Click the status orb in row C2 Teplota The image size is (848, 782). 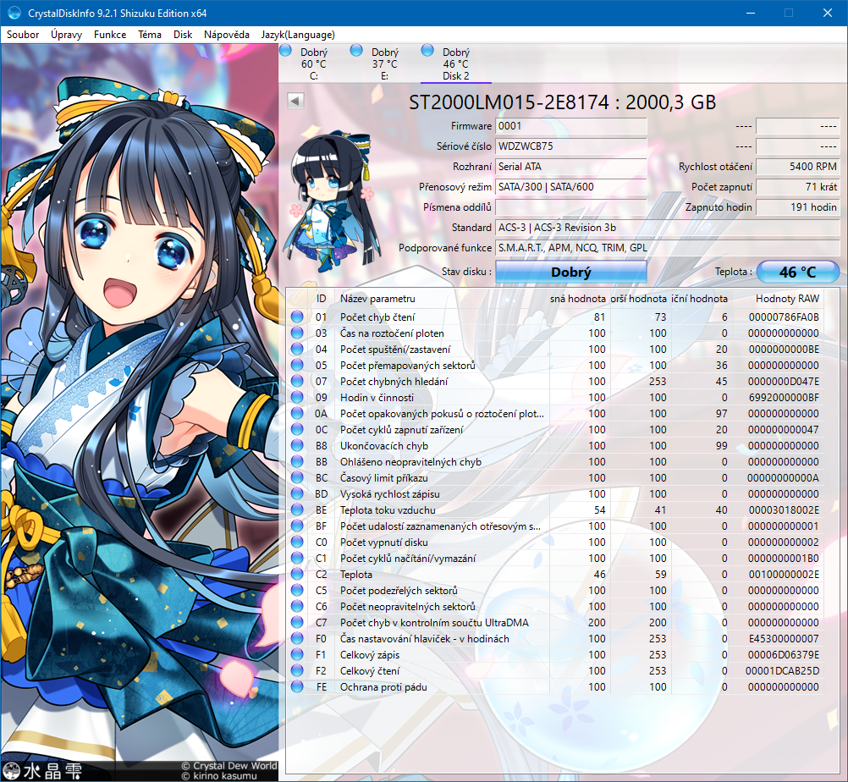pyautogui.click(x=297, y=575)
